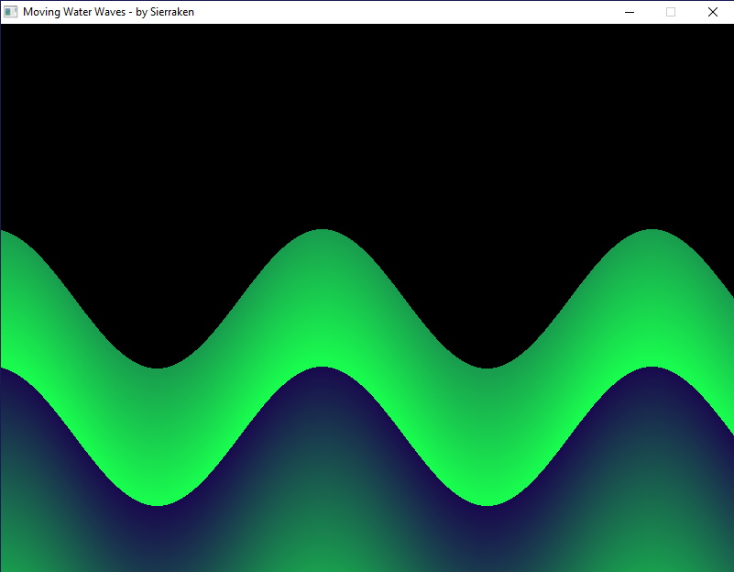
Task: Click the middle crest of the dark blue wave
Action: (x=323, y=403)
